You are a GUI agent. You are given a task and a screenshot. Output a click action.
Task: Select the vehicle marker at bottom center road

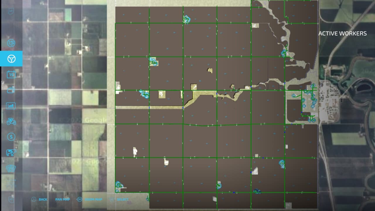pos(219,186)
